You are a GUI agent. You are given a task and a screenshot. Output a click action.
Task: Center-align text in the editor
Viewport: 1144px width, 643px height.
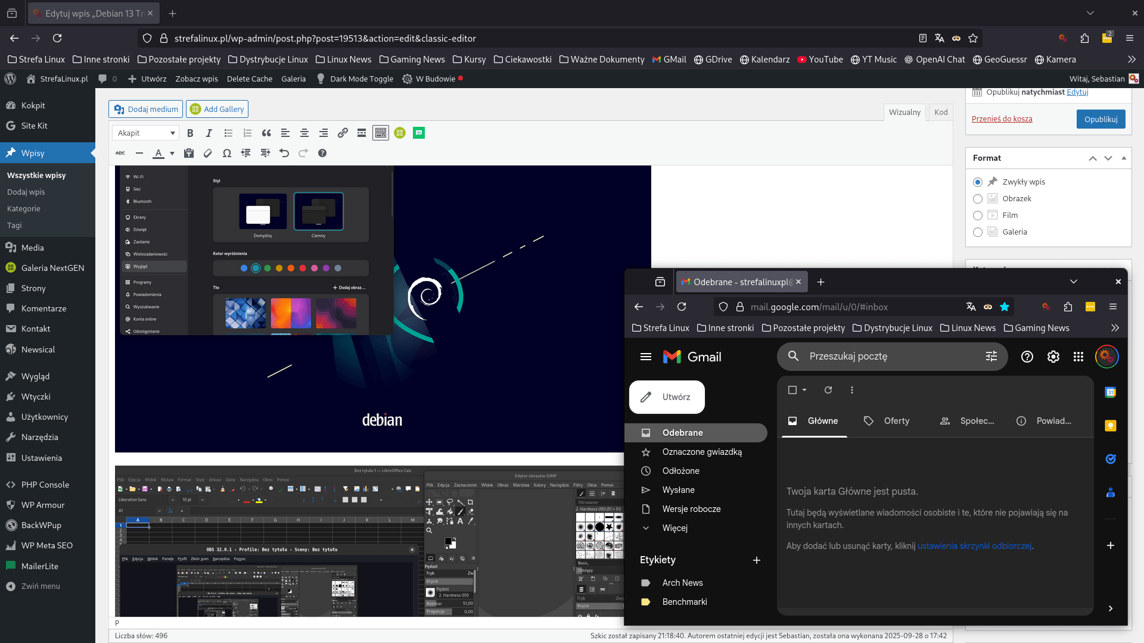point(304,133)
